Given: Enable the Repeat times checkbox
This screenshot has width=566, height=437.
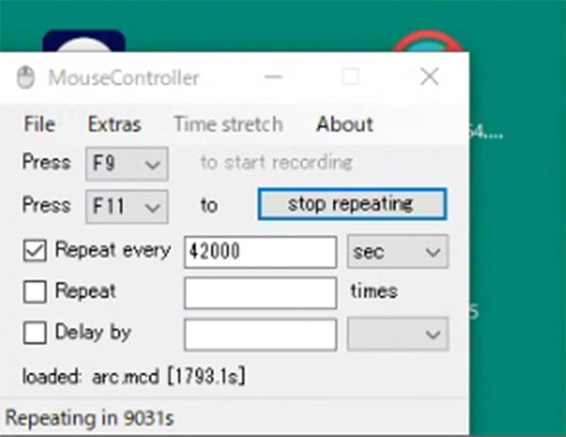Looking at the screenshot, I should click(35, 291).
